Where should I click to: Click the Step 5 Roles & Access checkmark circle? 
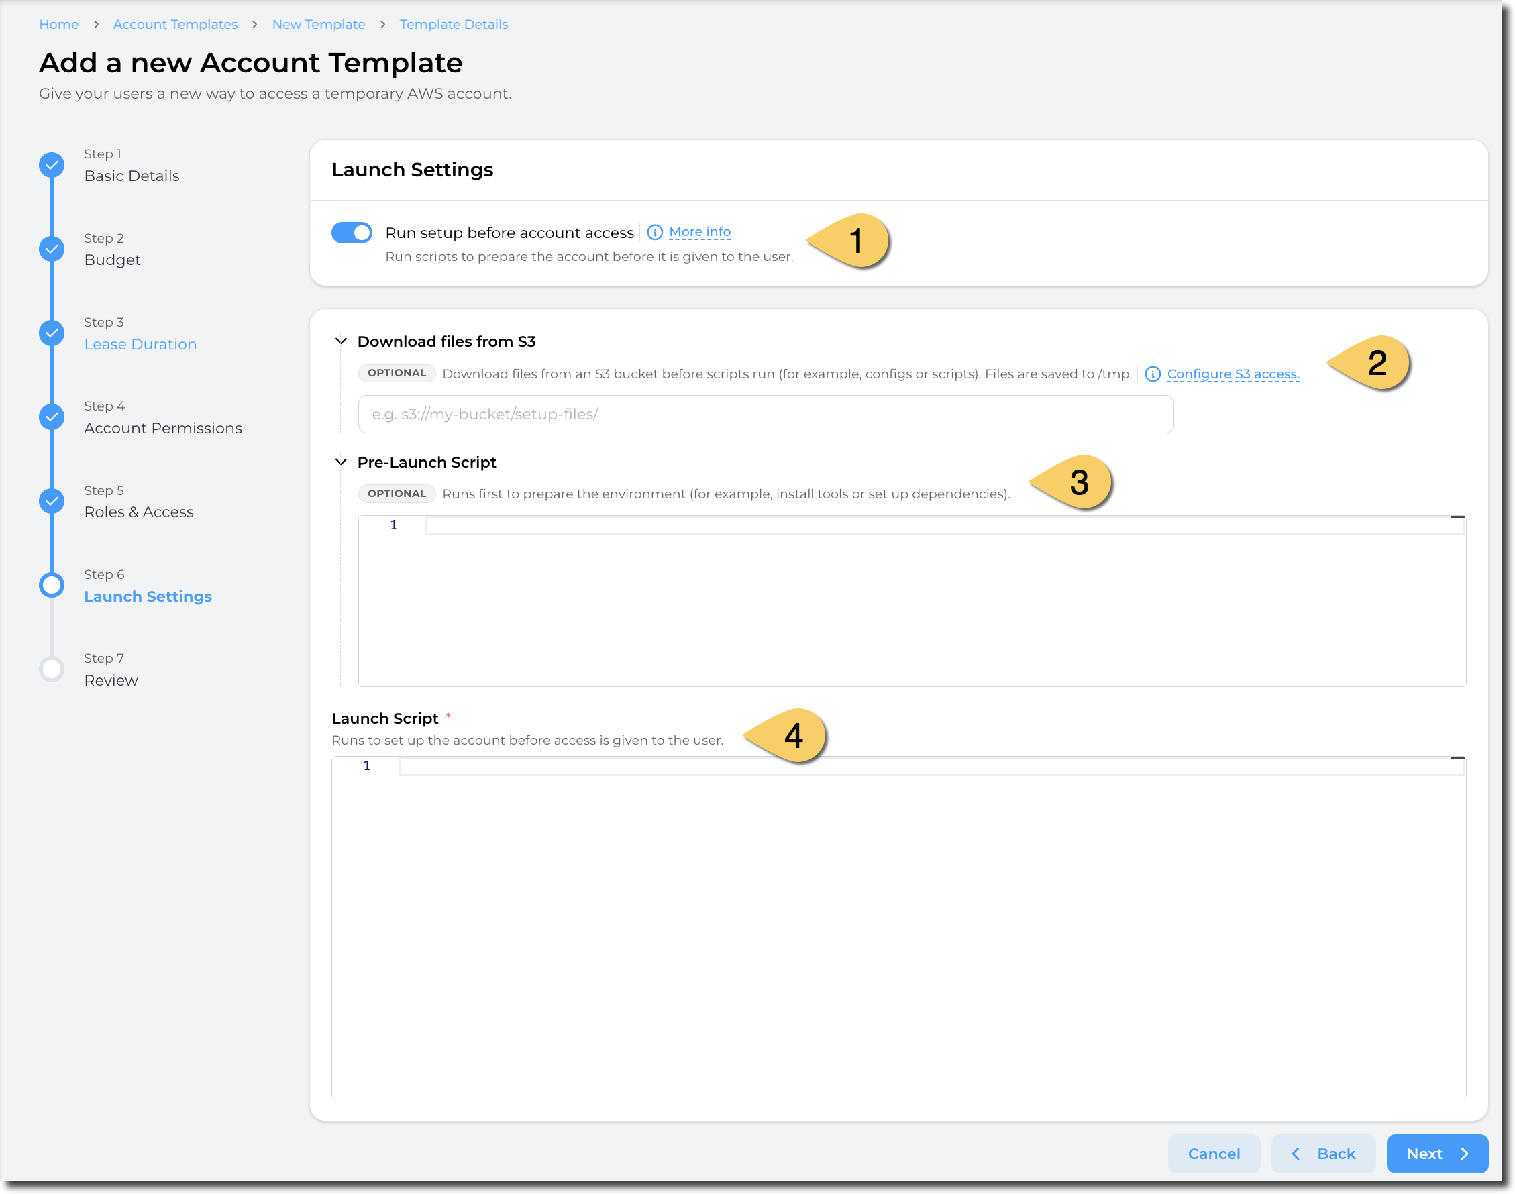point(52,500)
